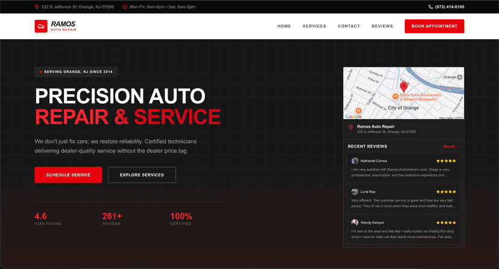
Task: Open the Home nav item
Action: click(x=284, y=26)
